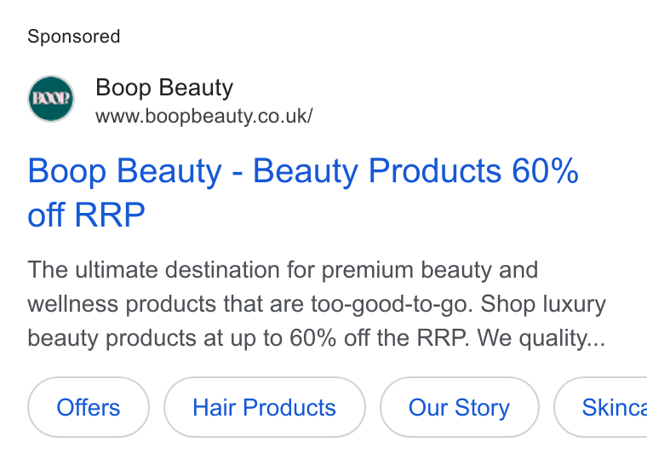The height and width of the screenshot is (465, 647).
Task: Click 'We quality...' truncated description text
Action: tap(541, 338)
